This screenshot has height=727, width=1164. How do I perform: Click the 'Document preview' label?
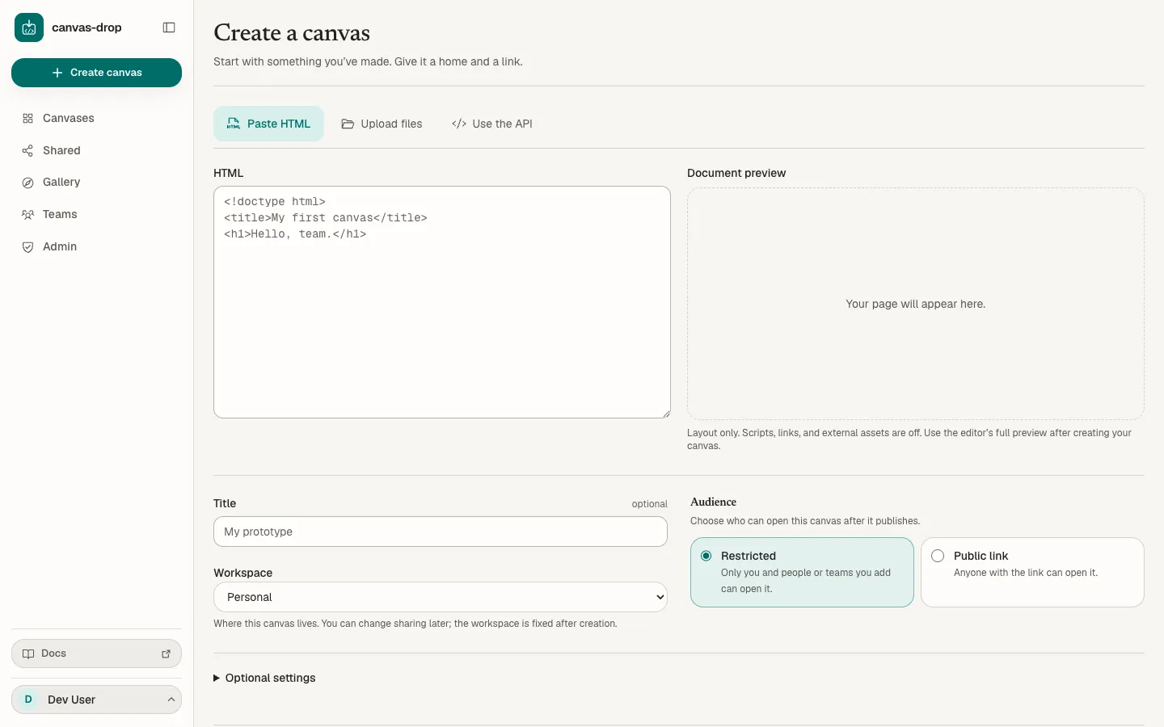point(736,173)
